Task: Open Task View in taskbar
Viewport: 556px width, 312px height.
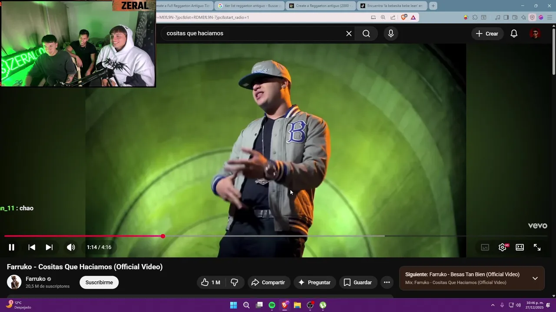Action: coord(259,305)
